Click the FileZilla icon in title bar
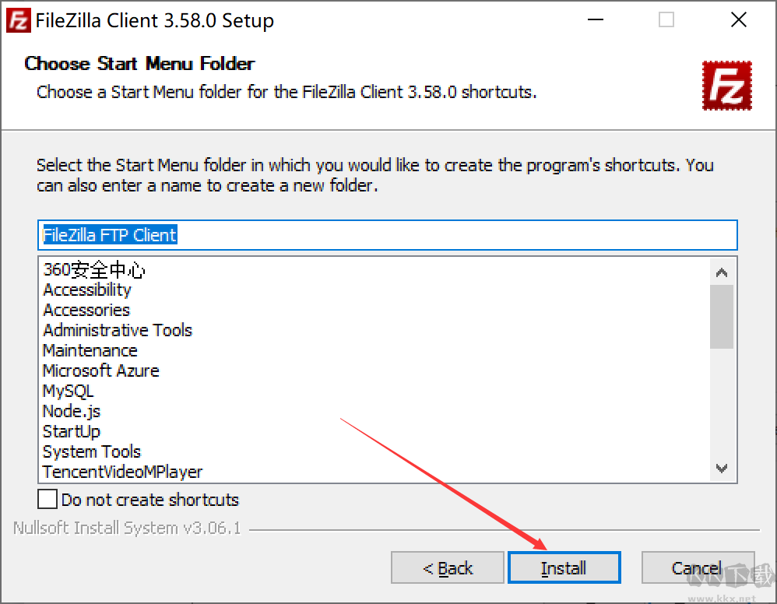 [x=19, y=20]
